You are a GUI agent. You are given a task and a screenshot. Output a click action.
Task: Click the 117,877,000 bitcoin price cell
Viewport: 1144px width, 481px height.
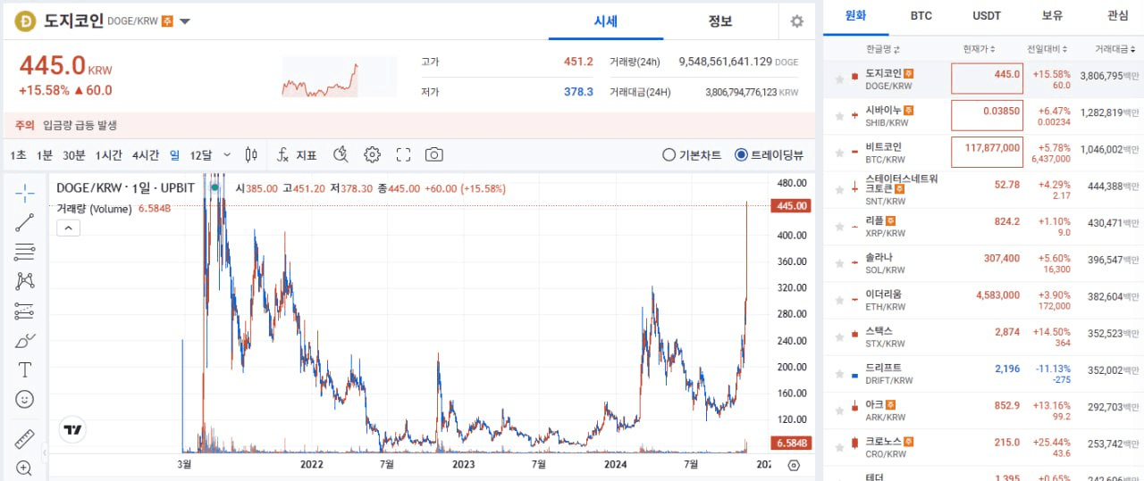987,153
